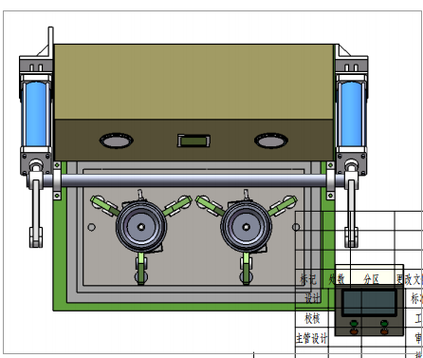Viewport: 423px width, 358px height.
Task: Click the right green button on the control box
Action: tap(384, 324)
